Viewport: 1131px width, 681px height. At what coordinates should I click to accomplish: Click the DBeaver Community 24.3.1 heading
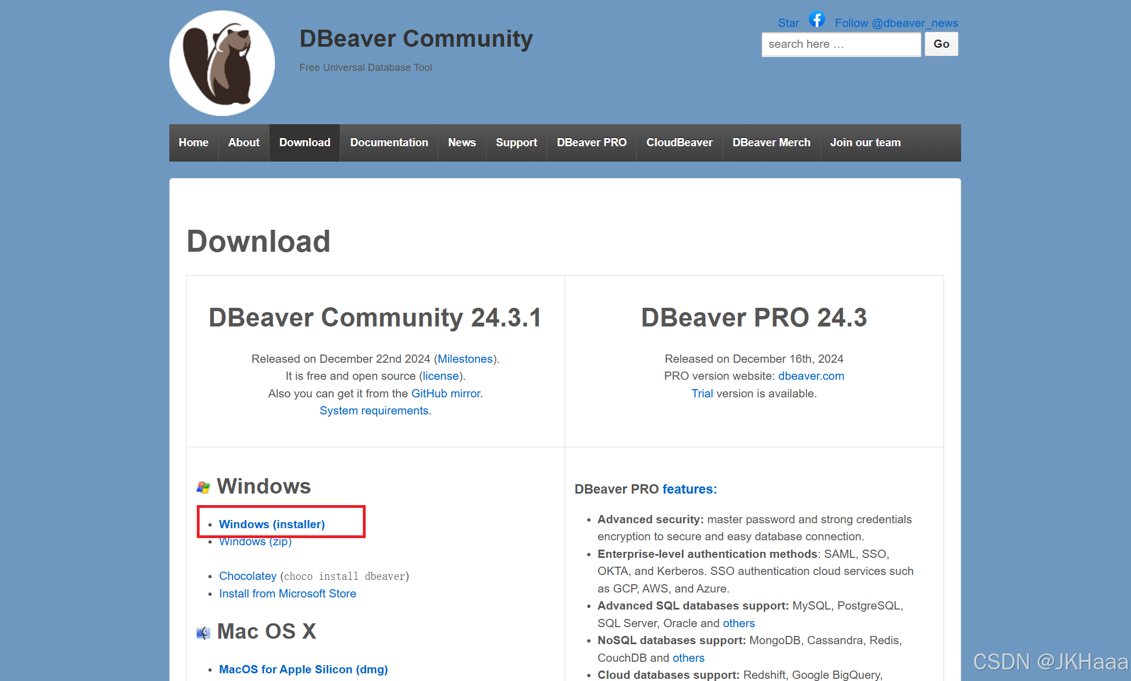tap(375, 318)
